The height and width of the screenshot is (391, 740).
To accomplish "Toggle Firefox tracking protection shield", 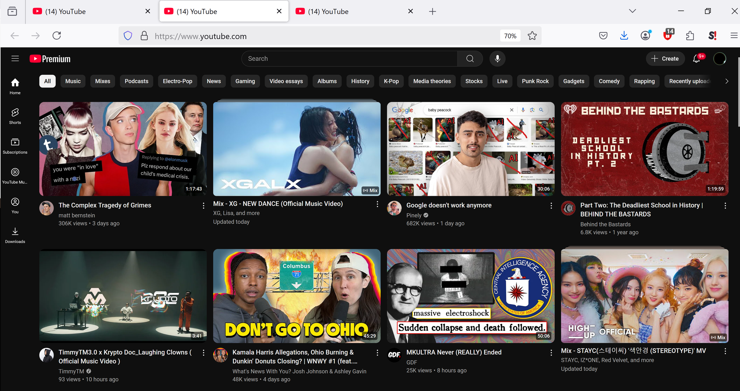I will (128, 36).
